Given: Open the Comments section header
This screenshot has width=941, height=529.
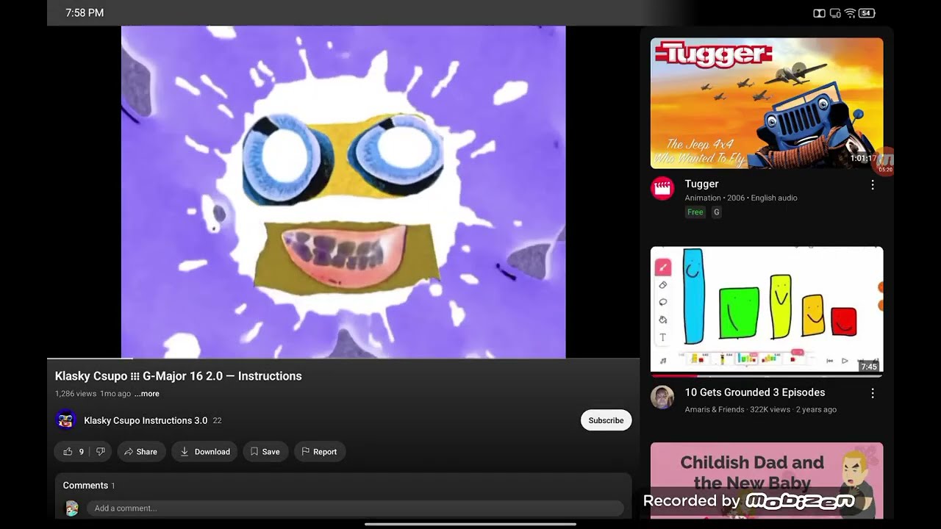Looking at the screenshot, I should 88,486.
